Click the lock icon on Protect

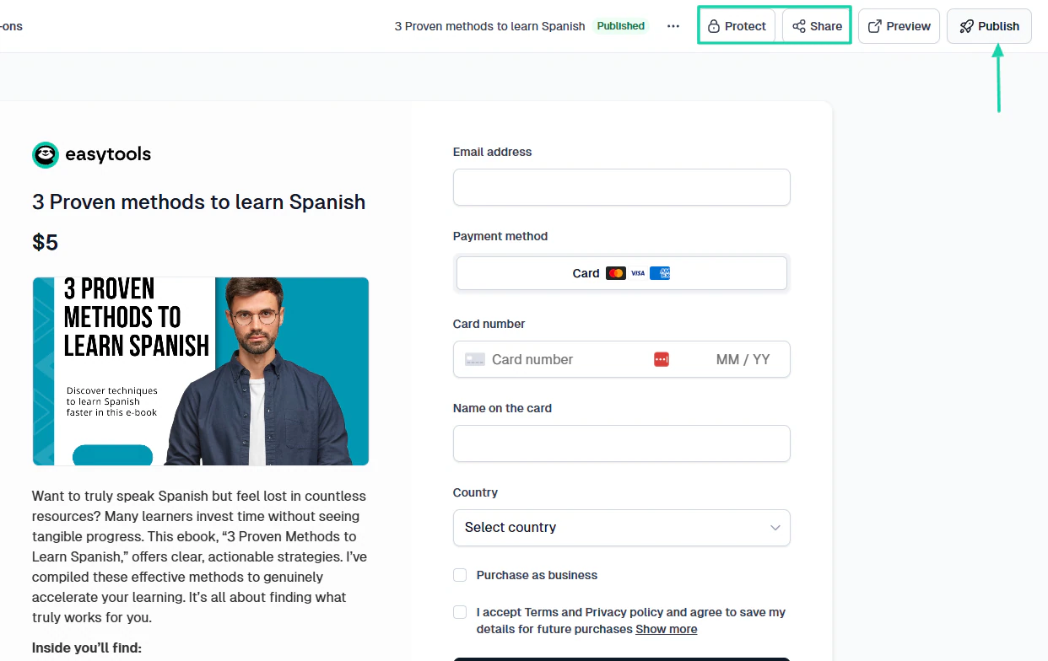(x=714, y=26)
